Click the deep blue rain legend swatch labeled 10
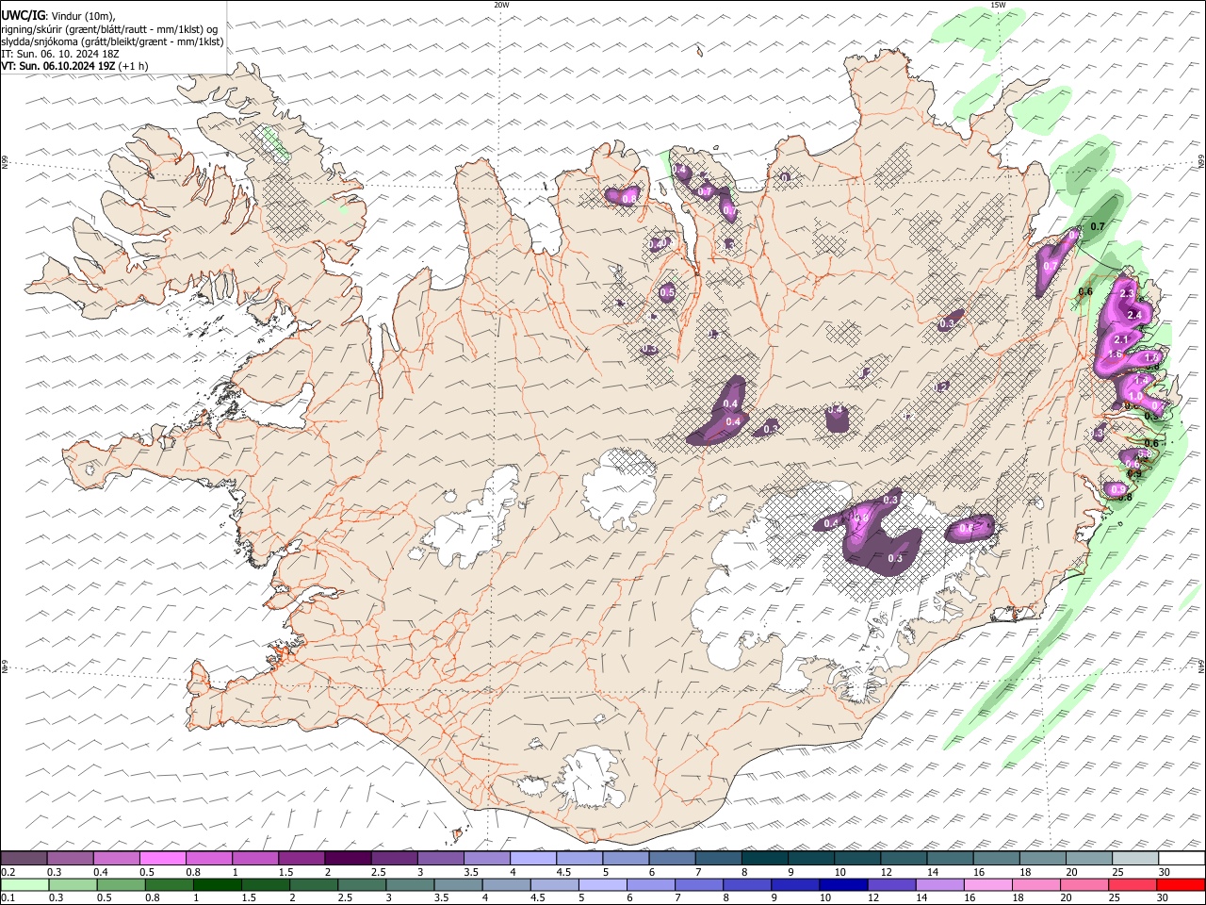 tap(841, 884)
